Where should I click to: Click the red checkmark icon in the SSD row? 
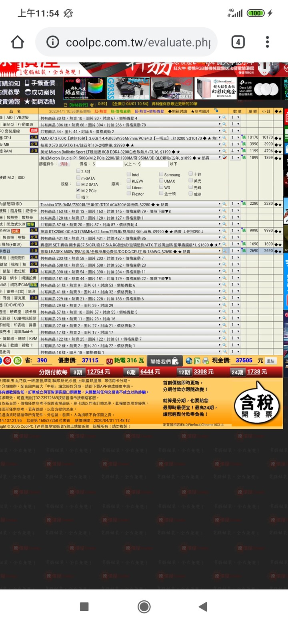click(x=224, y=158)
